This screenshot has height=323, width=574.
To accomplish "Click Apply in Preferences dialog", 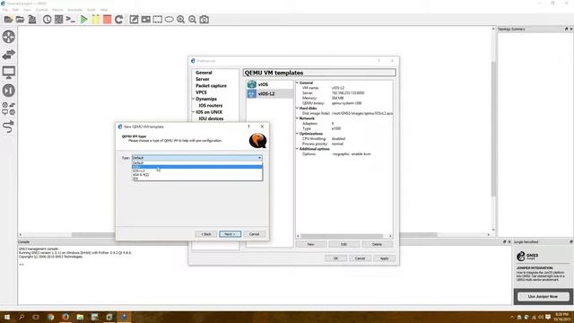I will click(384, 258).
